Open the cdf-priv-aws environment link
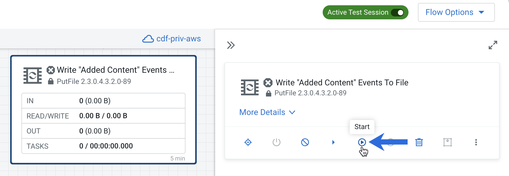The width and height of the screenshot is (509, 176). pos(178,39)
